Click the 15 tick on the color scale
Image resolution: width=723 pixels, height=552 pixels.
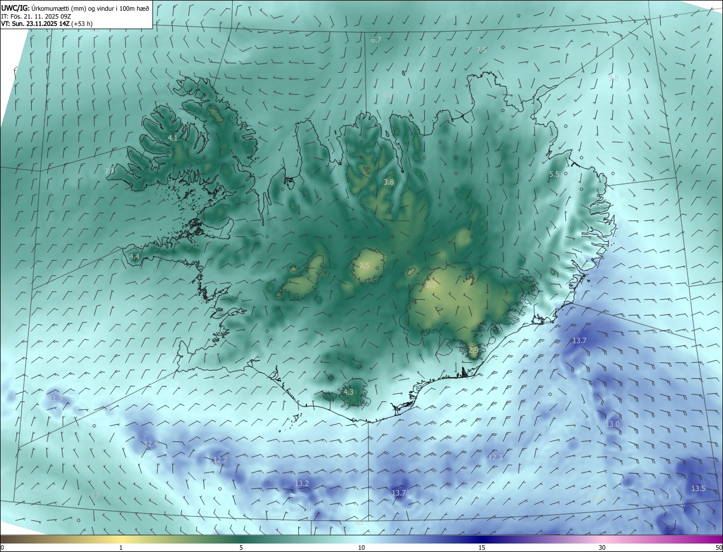tap(482, 548)
